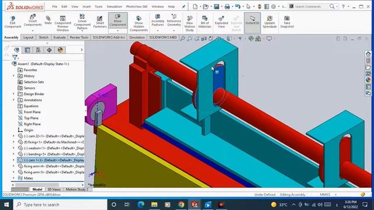Viewport: 374px width, 210px height.
Task: Expand the cam 22<1> component
Action: tap(13, 136)
